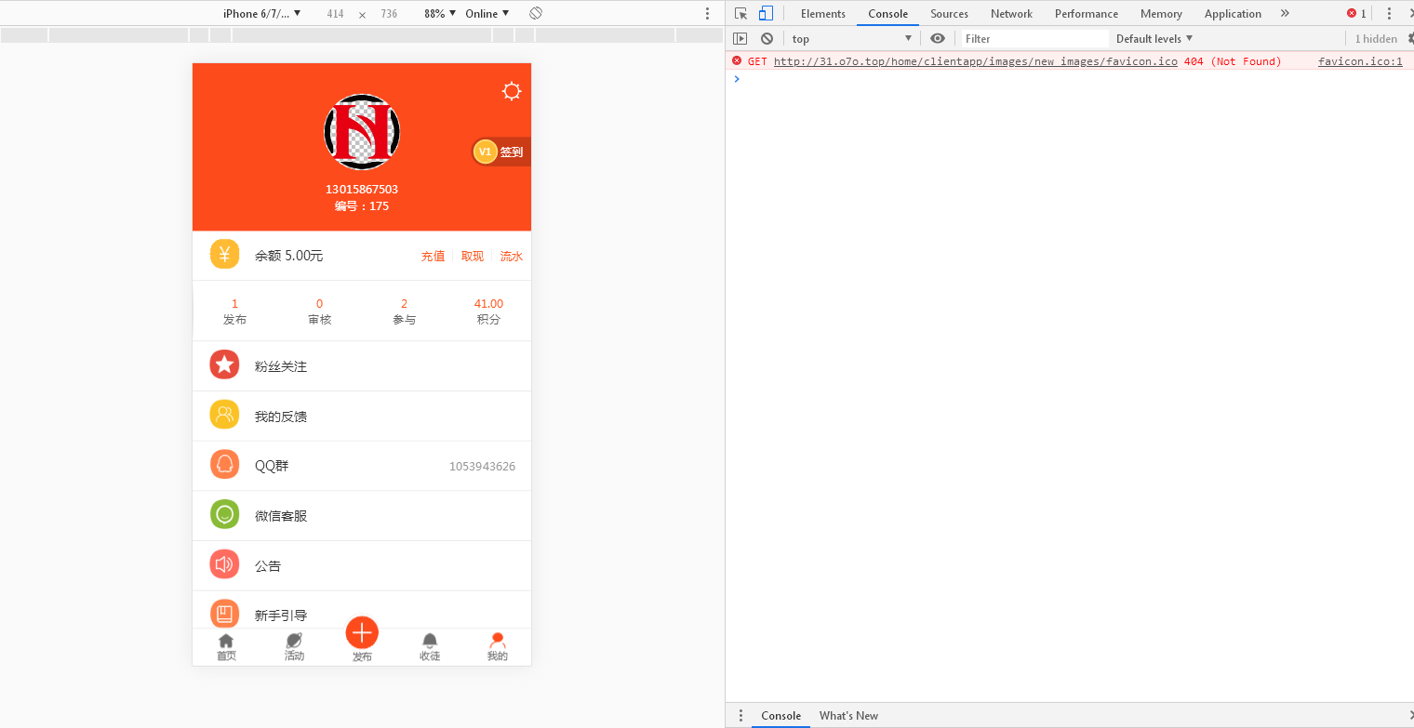Clear console with the ban icon
The height and width of the screenshot is (728, 1414).
pos(767,38)
